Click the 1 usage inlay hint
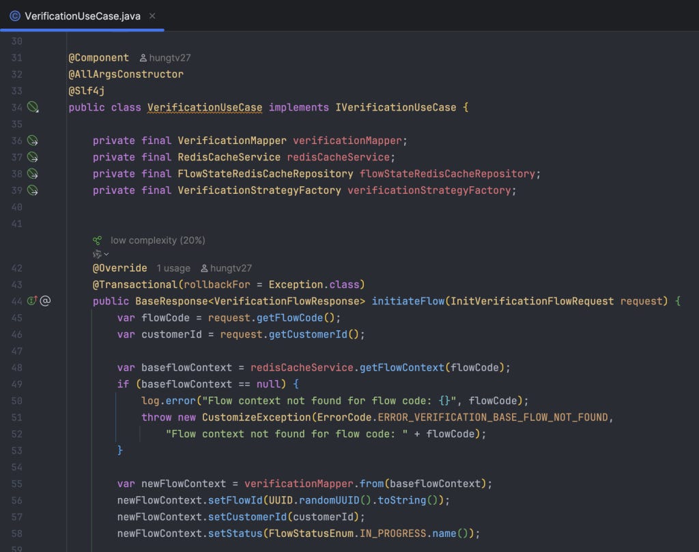This screenshot has height=552, width=699. 173,268
